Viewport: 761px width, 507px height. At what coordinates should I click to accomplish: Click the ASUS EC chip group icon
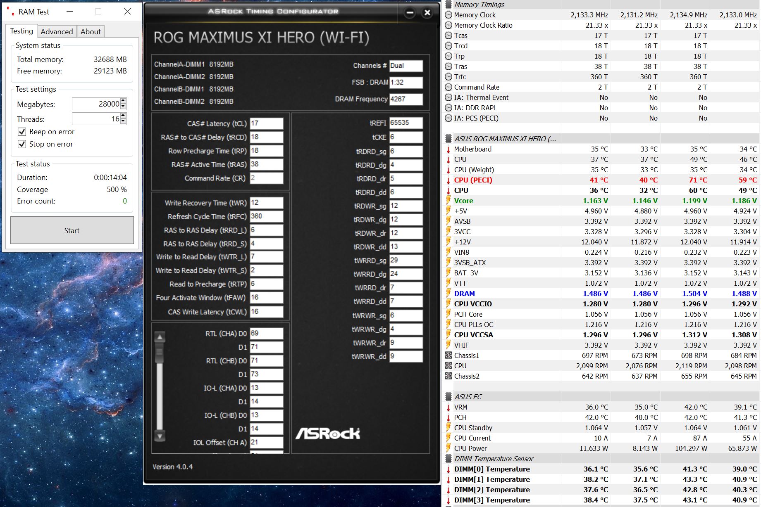448,397
